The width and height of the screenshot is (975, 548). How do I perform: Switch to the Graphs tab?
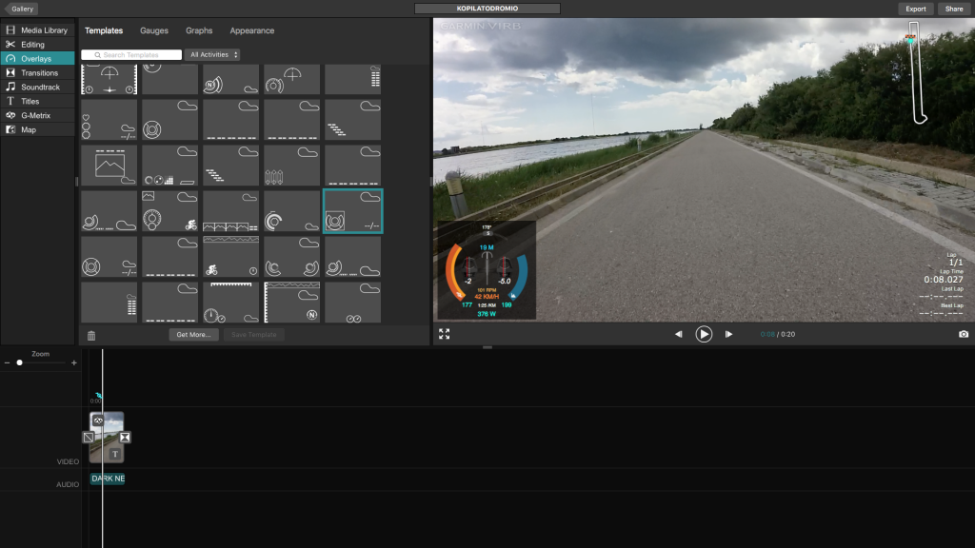pyautogui.click(x=199, y=30)
